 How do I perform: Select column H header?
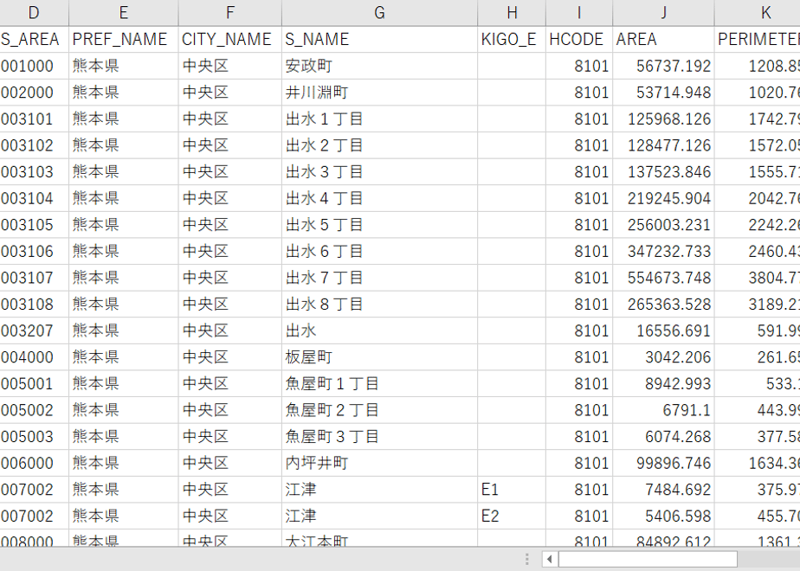[512, 13]
